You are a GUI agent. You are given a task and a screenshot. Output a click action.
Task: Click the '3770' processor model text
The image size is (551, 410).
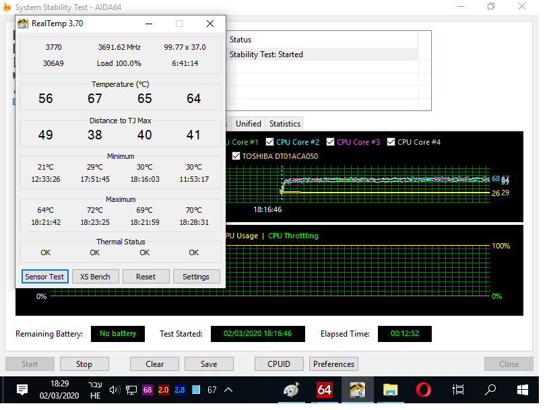tap(53, 47)
